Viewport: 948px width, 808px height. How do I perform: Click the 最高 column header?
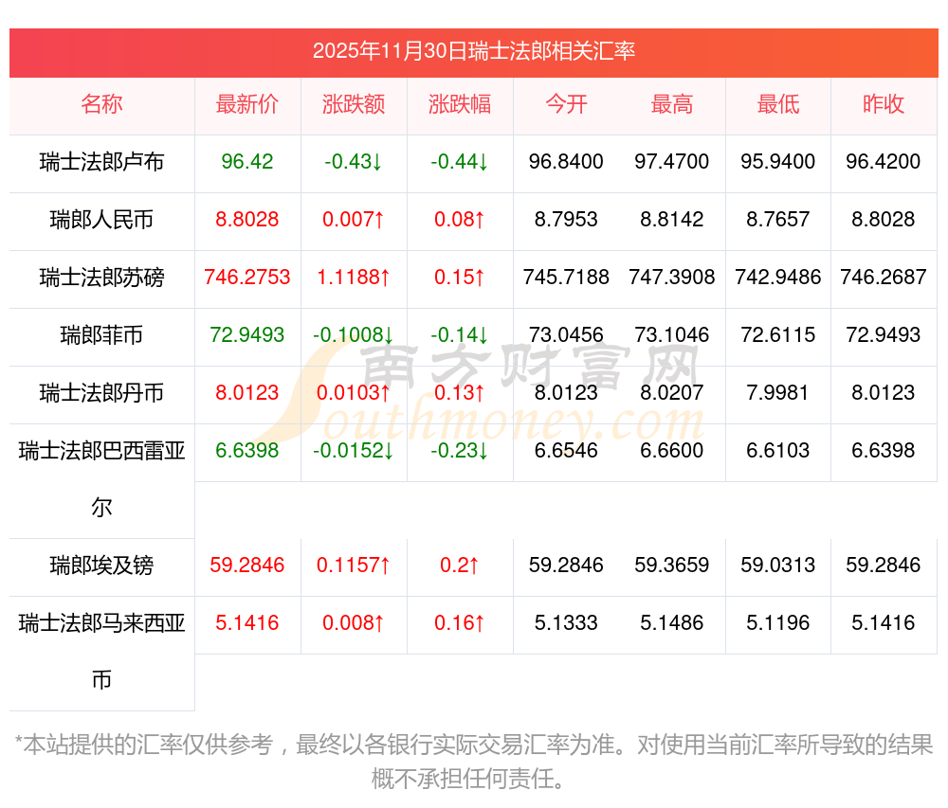[672, 104]
